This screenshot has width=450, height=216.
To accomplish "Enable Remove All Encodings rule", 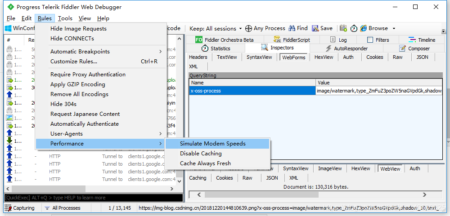I will (x=80, y=94).
